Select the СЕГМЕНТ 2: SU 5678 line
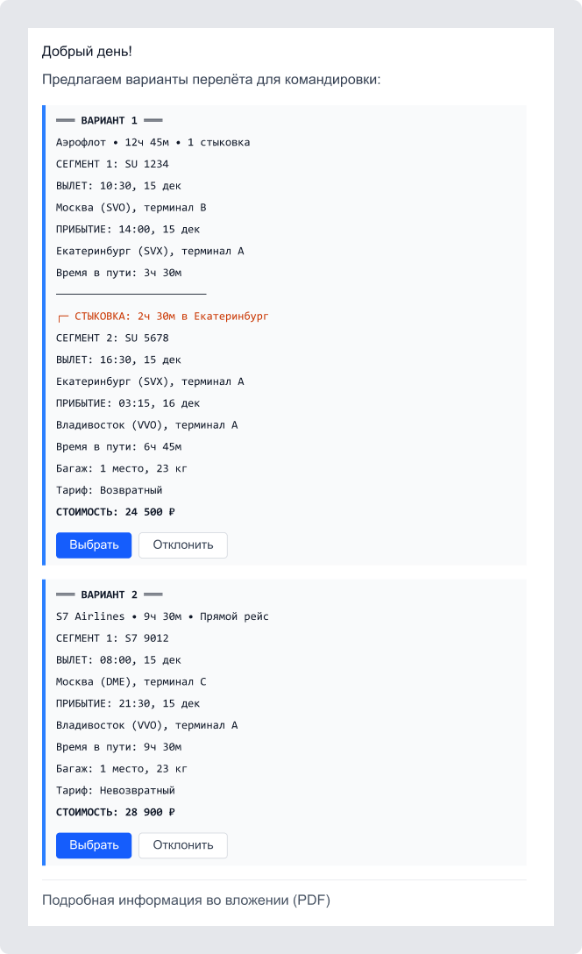 112,338
